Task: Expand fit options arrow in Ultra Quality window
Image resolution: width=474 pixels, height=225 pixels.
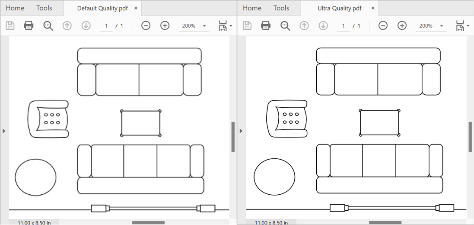Action: (x=468, y=26)
